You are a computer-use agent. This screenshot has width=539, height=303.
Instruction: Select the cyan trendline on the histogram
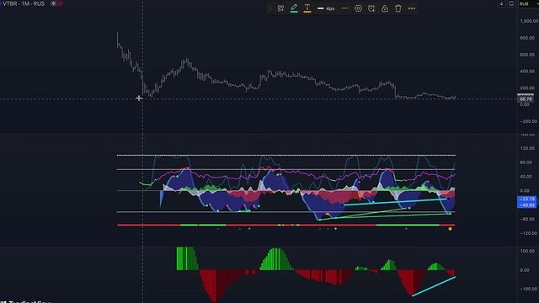[x=434, y=286]
